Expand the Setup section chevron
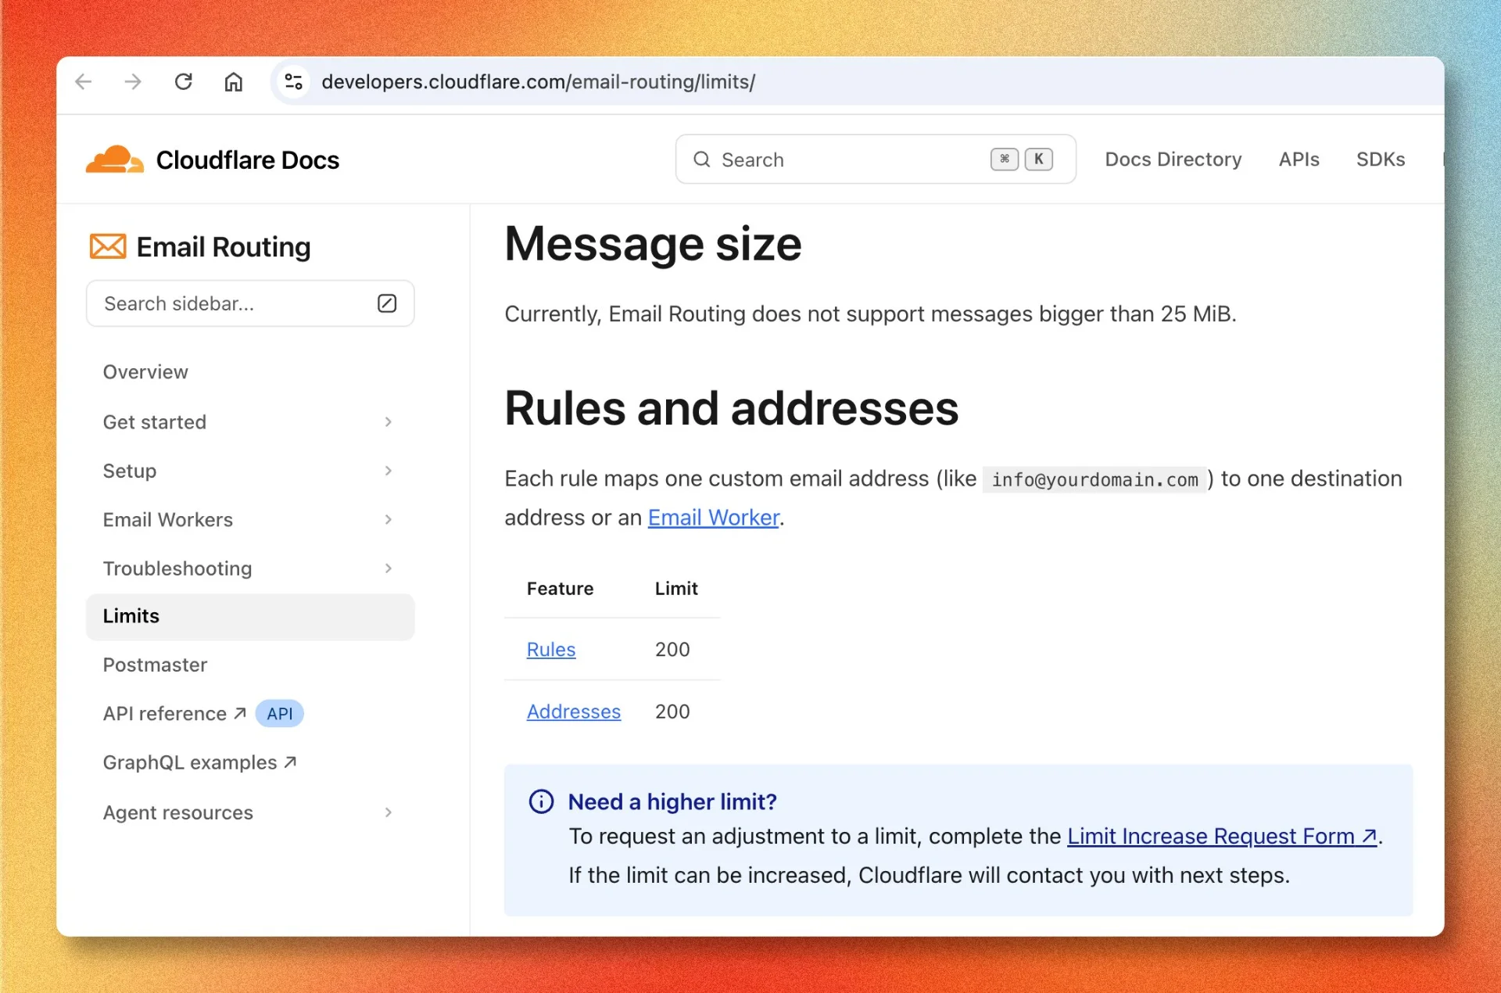 (389, 471)
